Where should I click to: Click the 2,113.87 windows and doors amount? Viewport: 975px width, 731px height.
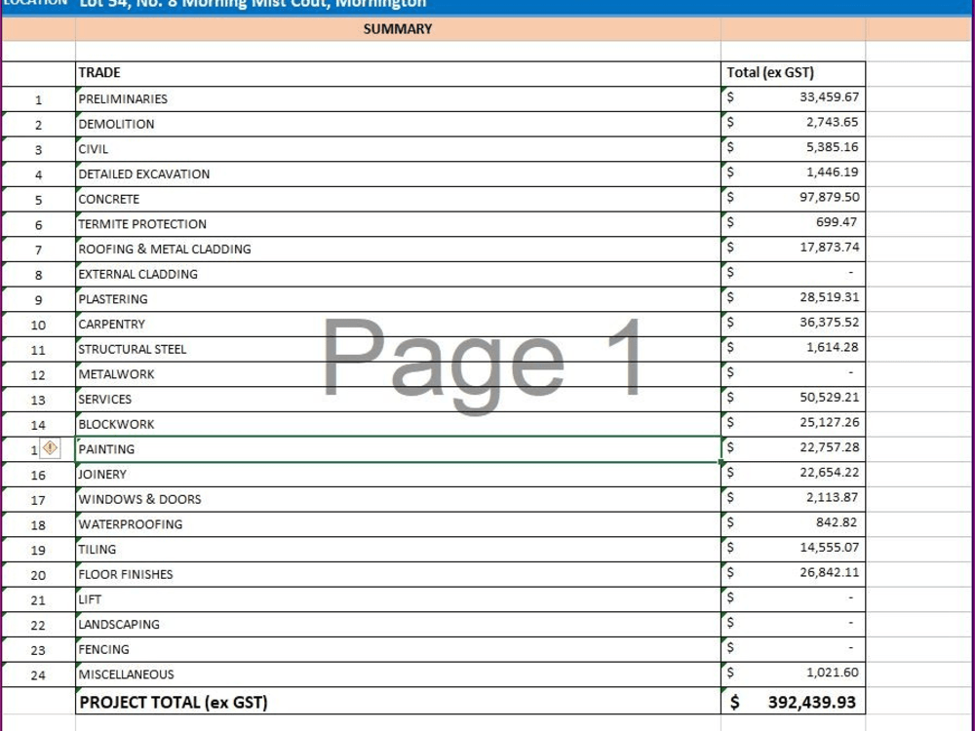832,497
